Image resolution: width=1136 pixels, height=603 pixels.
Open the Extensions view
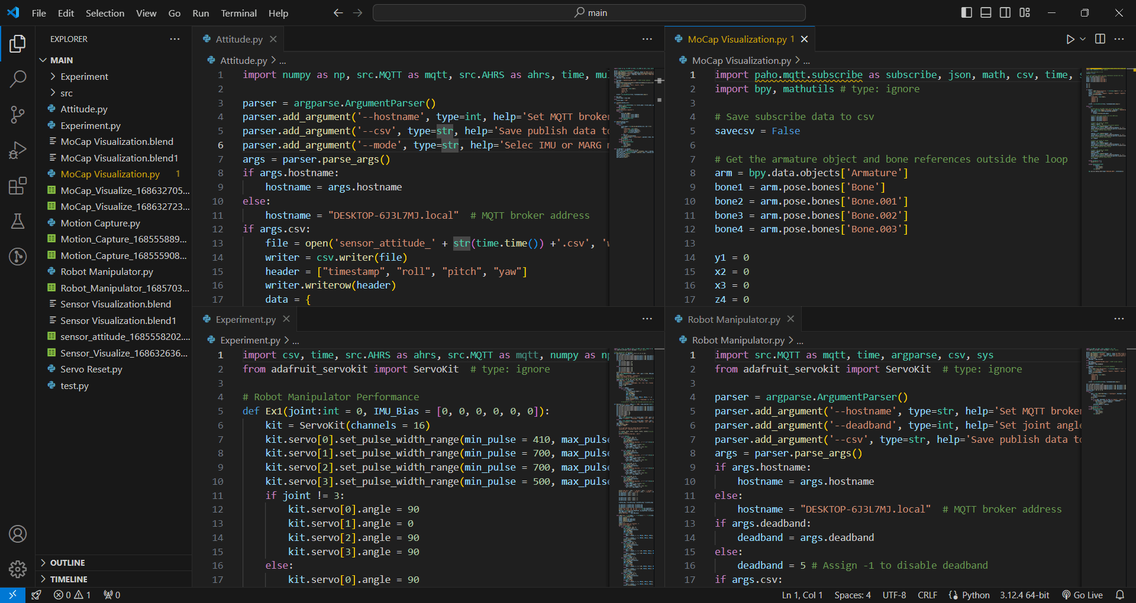(18, 186)
